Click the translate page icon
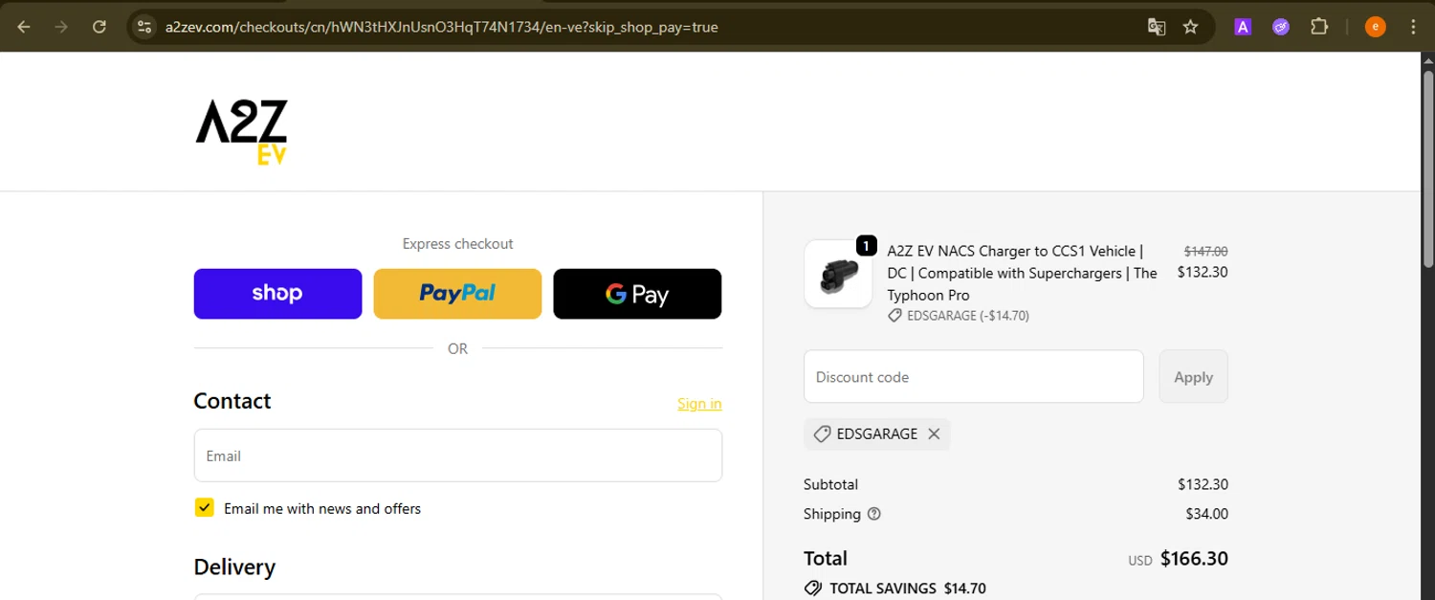Screen dimensions: 1435x600 click(1156, 27)
